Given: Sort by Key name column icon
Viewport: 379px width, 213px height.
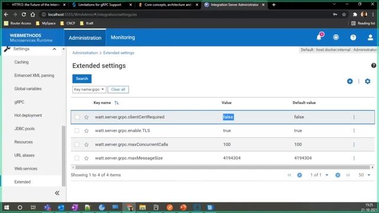Looking at the screenshot, I should point(117,103).
